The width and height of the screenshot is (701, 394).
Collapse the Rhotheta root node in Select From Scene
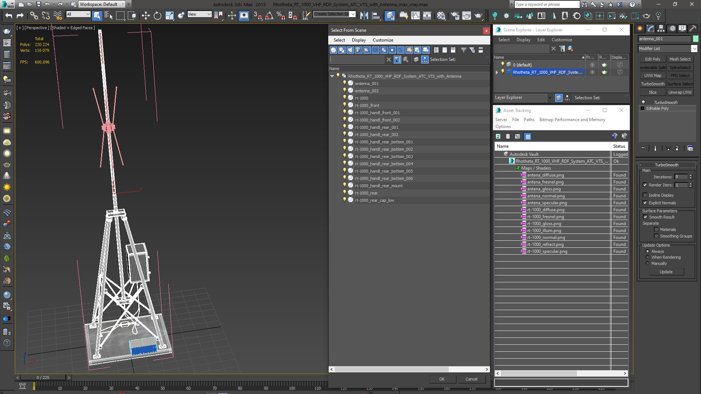click(332, 76)
